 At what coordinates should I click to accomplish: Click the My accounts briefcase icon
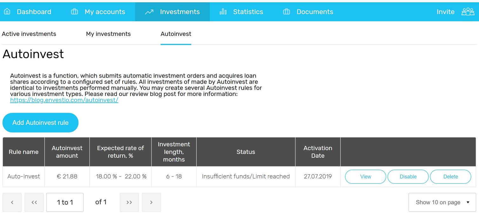(x=74, y=12)
